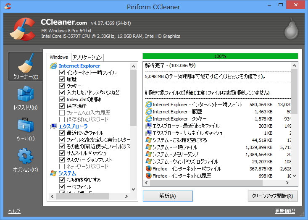Uncheck the クッキー checkbox
The image size is (308, 220).
coord(62,86)
